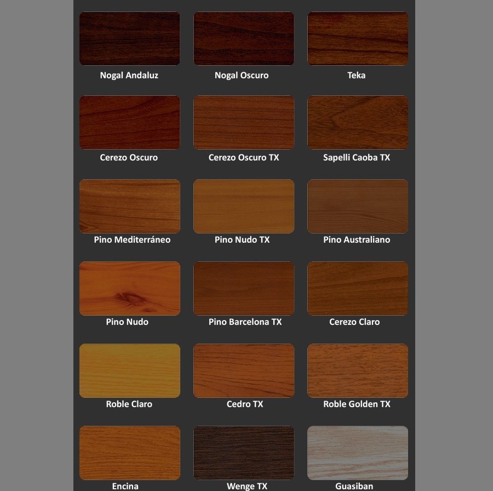Click the 'Roble Golden TX' label text

point(357,404)
